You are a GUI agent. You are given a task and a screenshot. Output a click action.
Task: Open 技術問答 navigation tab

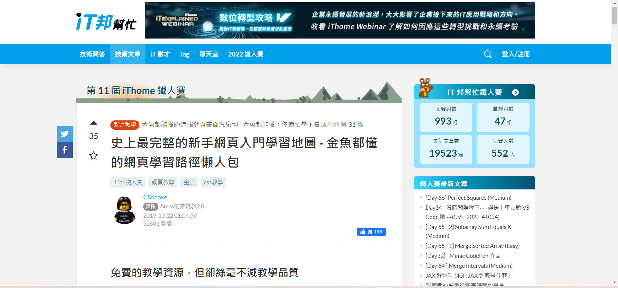[x=92, y=54]
